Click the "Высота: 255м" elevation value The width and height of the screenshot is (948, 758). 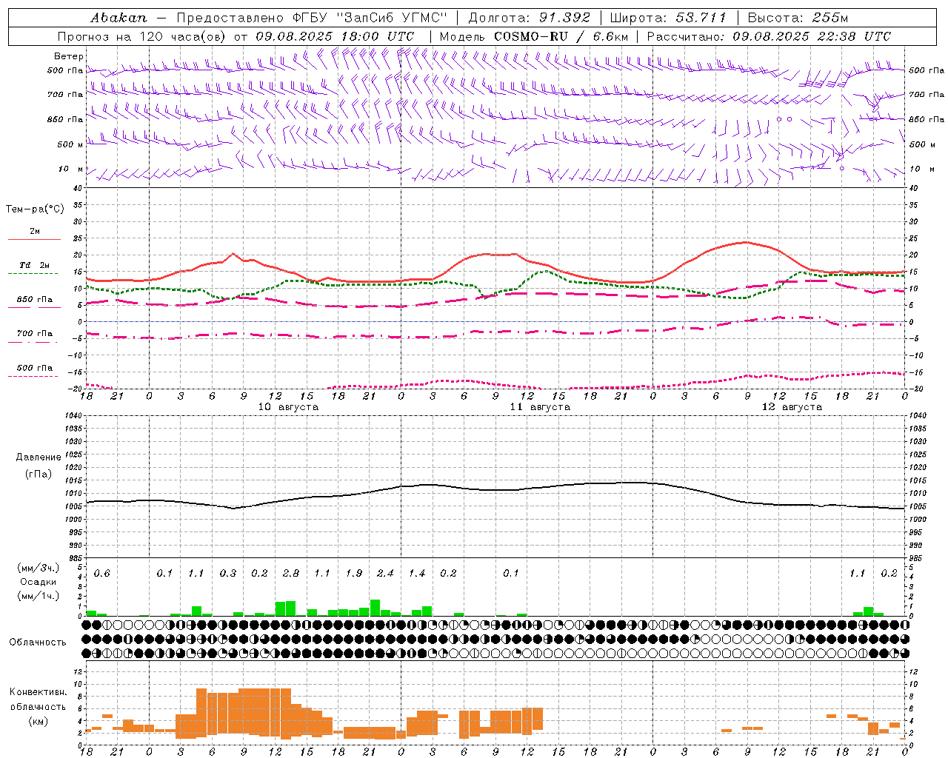(798, 18)
